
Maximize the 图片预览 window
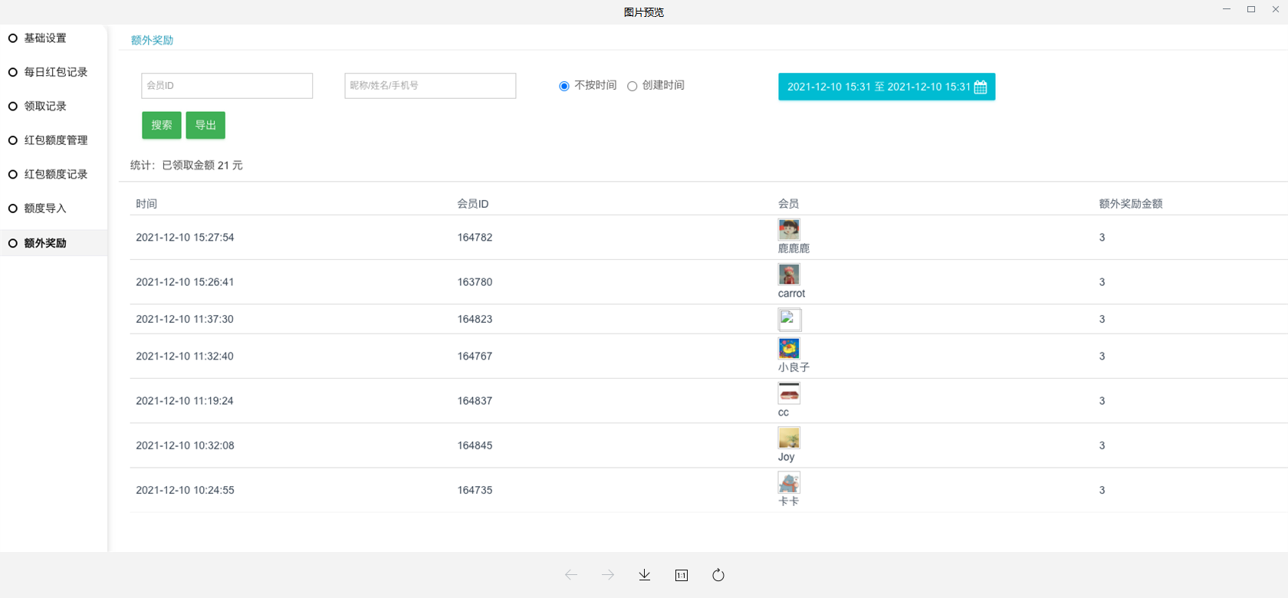point(1251,9)
